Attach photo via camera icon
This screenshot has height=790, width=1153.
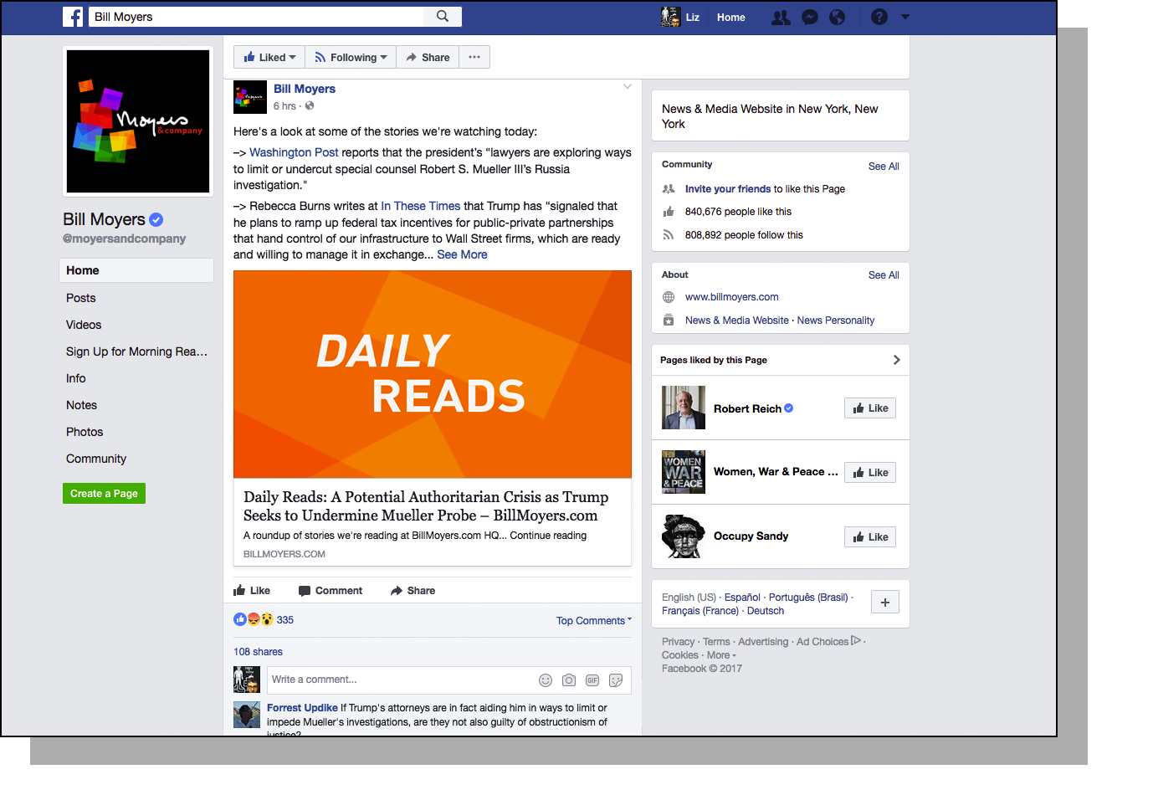pyautogui.click(x=569, y=680)
